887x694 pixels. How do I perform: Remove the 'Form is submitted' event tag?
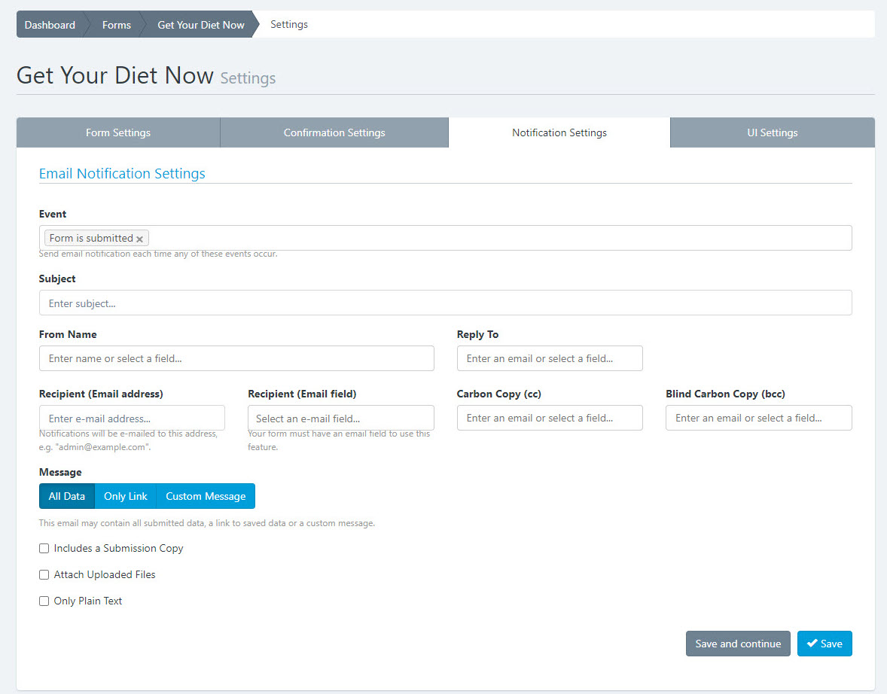[x=139, y=239]
